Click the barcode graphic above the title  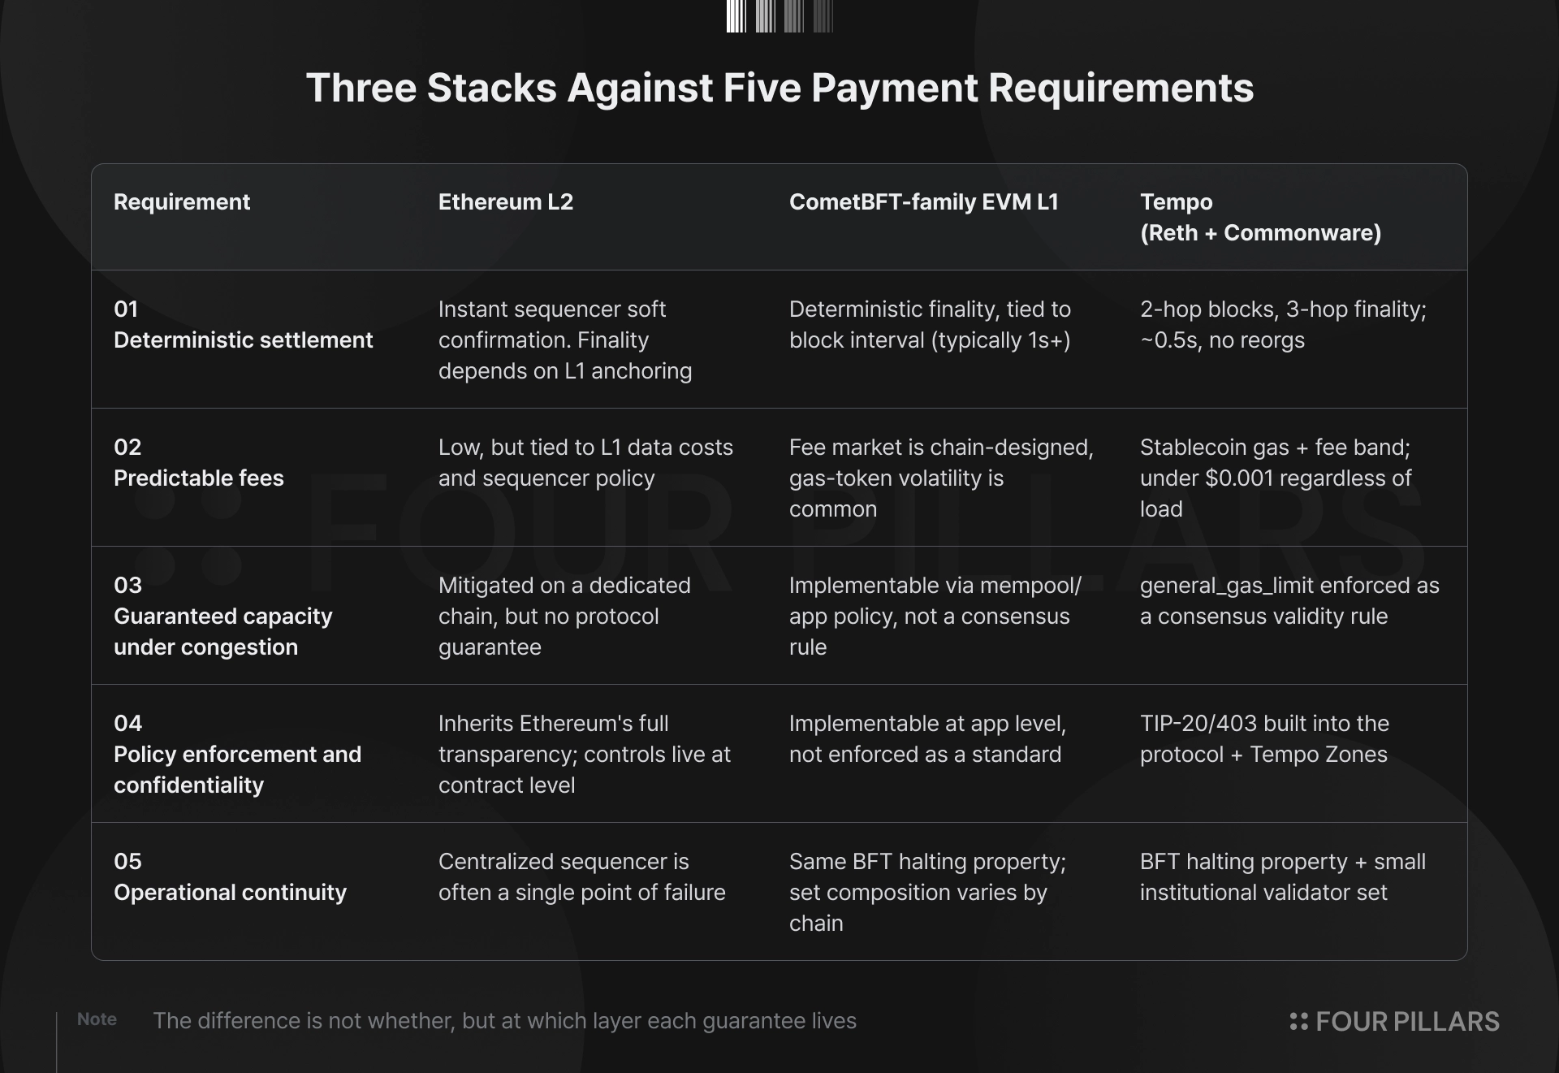[x=779, y=16]
